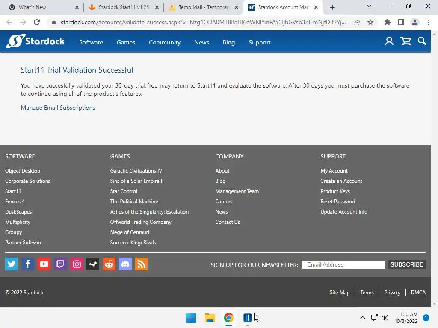Click the page vertical scrollbar

435,169
